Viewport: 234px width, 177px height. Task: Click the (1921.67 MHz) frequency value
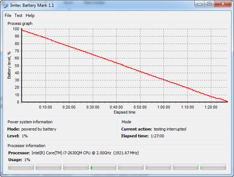click(126, 153)
